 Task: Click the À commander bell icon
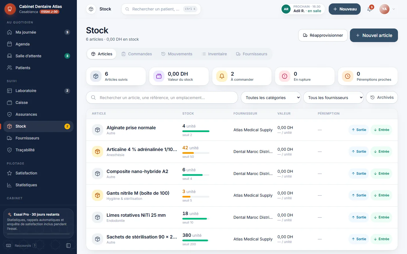(x=222, y=76)
